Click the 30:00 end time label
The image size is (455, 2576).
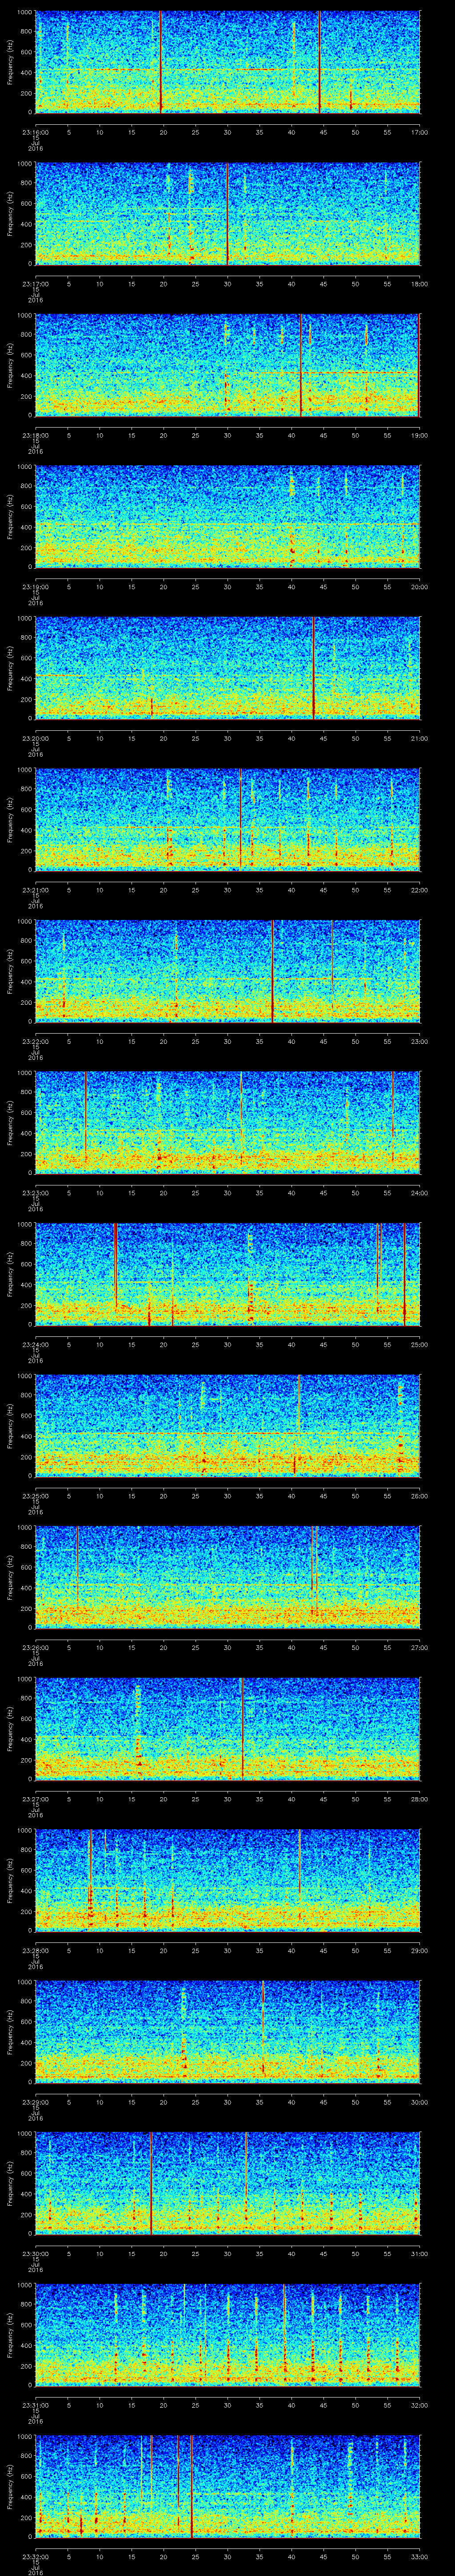(419, 2102)
